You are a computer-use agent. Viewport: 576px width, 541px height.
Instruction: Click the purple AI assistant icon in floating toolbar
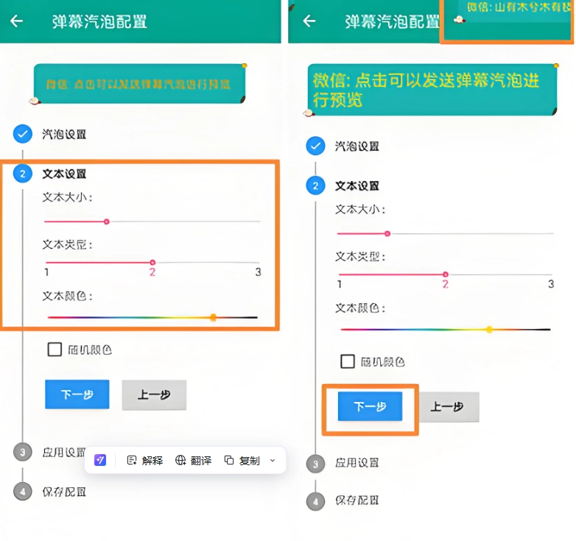tap(101, 460)
